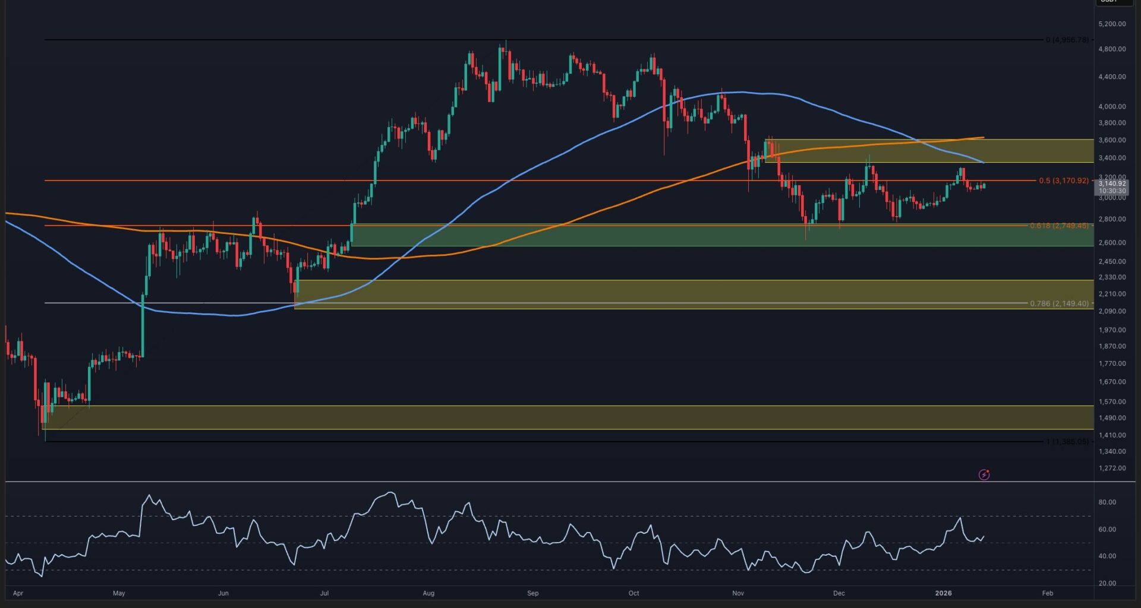Image resolution: width=1141 pixels, height=608 pixels.
Task: Click the Feb label on time axis
Action: [x=1048, y=593]
